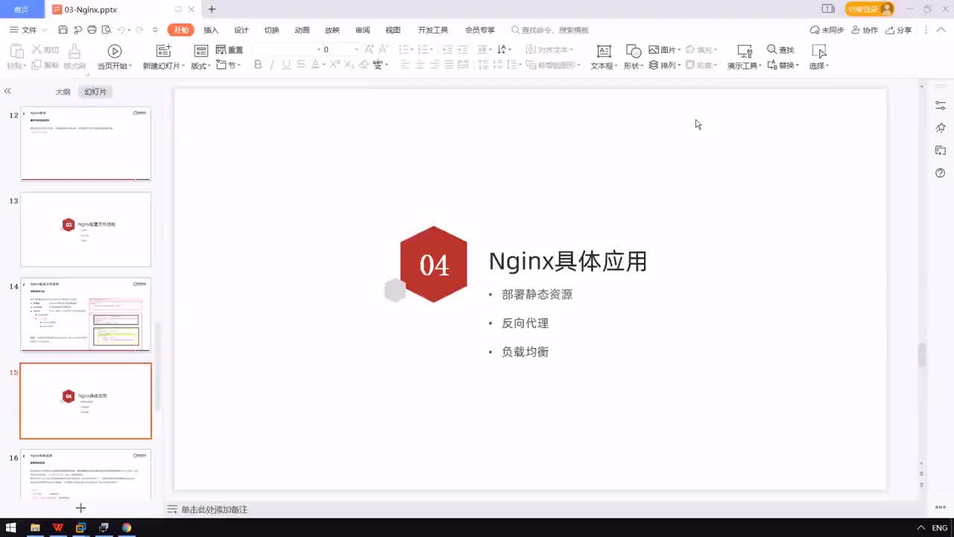
Task: Switch to the 幻灯片 slides view
Action: click(95, 92)
